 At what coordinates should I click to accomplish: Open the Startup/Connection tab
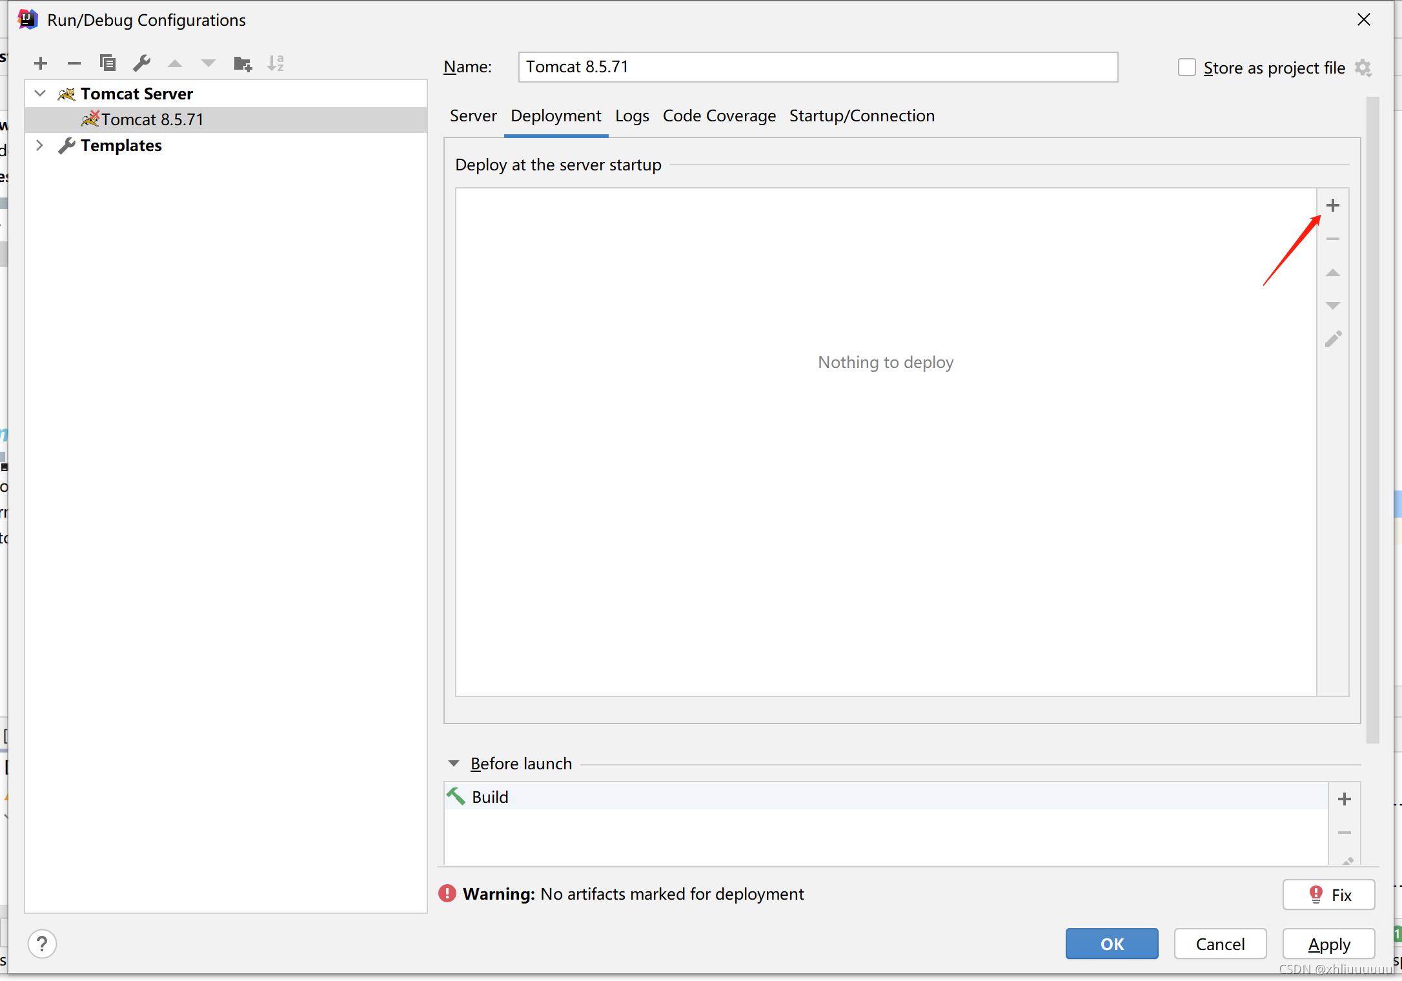tap(862, 116)
